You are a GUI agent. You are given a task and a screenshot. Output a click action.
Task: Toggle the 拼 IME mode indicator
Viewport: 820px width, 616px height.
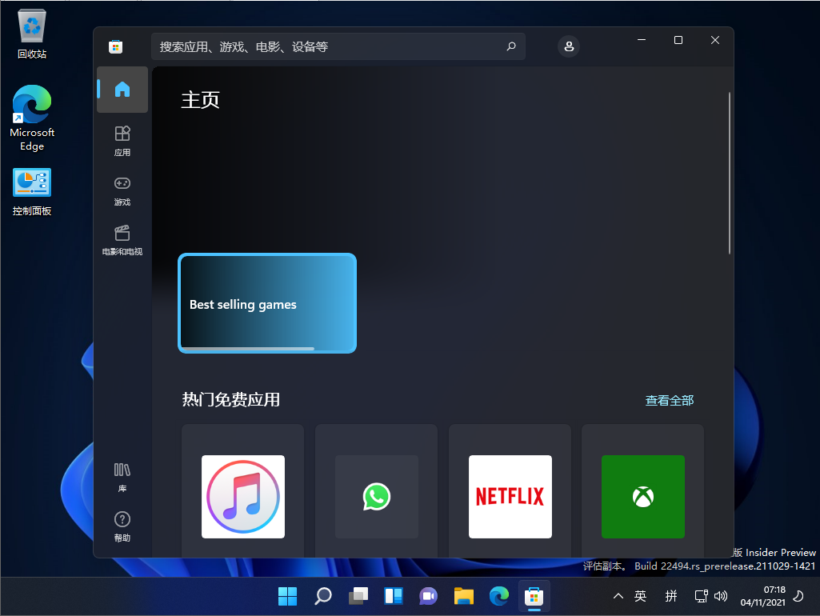[671, 596]
